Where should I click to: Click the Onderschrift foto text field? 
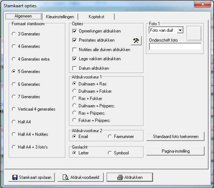pos(175,47)
